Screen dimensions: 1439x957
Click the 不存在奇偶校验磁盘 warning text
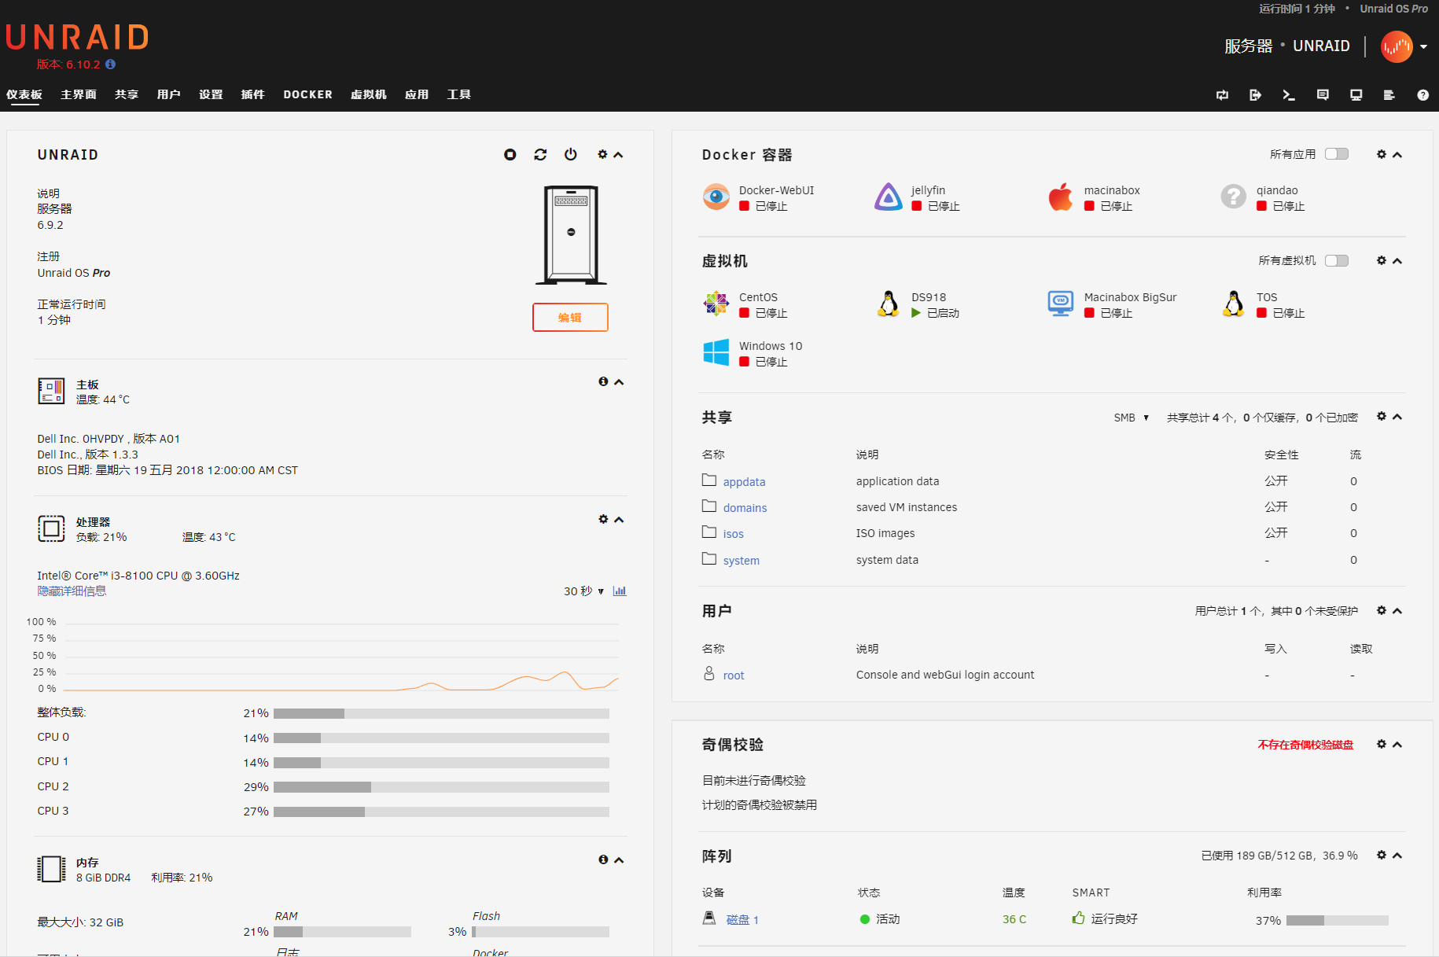(1305, 745)
